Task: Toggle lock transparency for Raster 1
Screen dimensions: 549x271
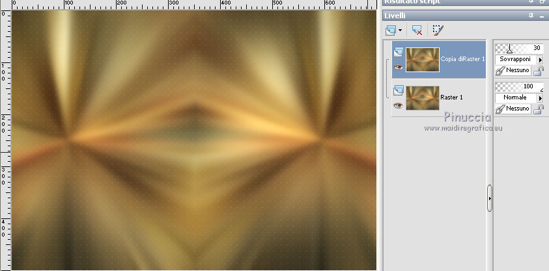Action: click(x=538, y=110)
